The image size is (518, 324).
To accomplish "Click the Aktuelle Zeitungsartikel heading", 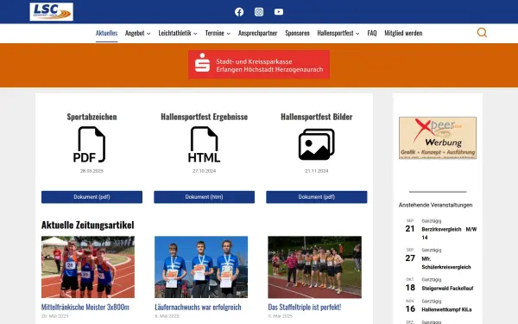I will 87,226.
